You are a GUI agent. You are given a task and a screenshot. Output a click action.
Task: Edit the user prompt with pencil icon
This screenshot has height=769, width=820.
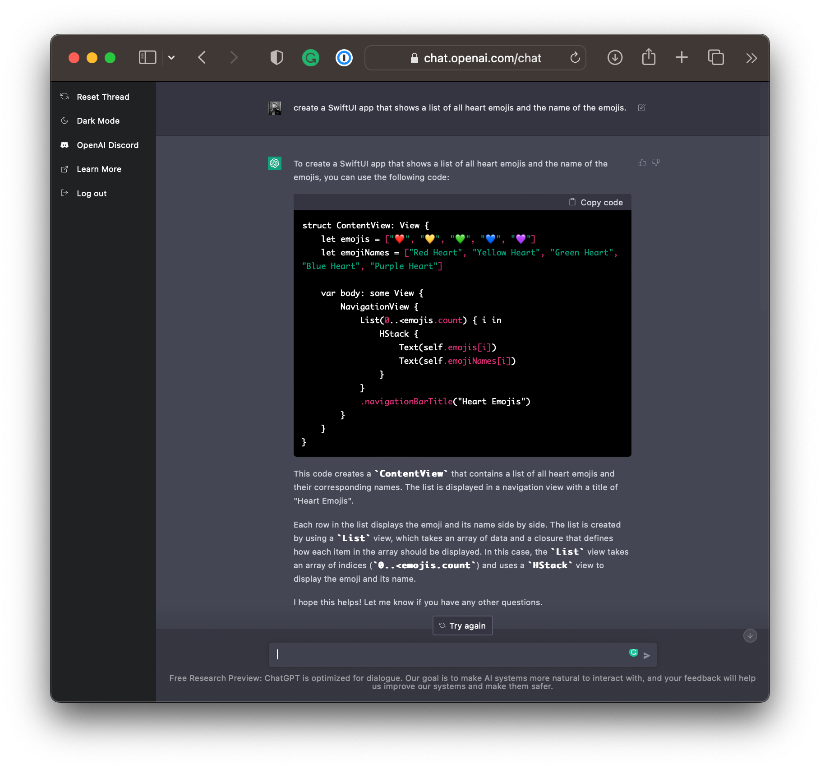[x=641, y=107]
